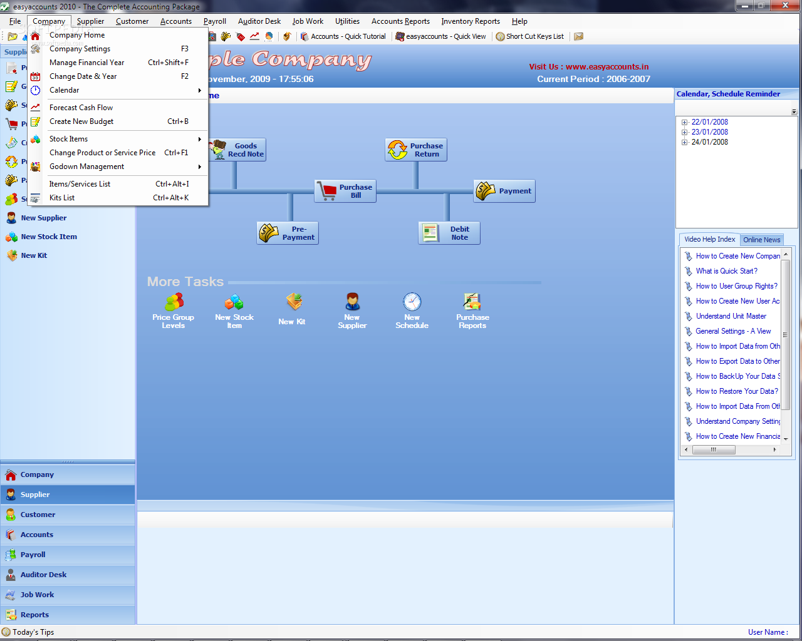The image size is (802, 641).
Task: Open 'What is Quick Start?' help video
Action: pyautogui.click(x=727, y=271)
